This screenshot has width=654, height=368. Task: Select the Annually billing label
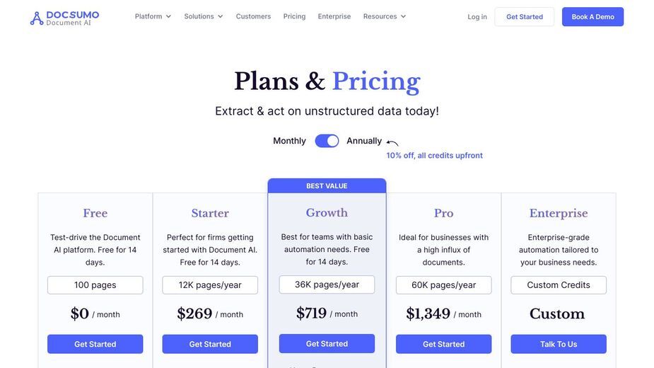click(364, 141)
